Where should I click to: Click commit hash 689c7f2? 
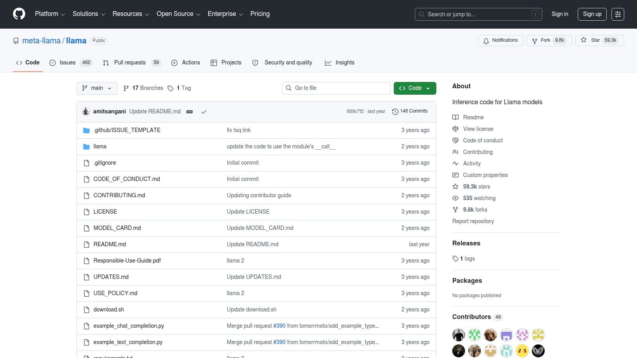(x=355, y=111)
